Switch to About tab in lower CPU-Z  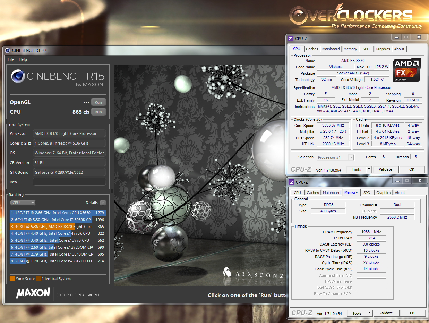coord(400,193)
